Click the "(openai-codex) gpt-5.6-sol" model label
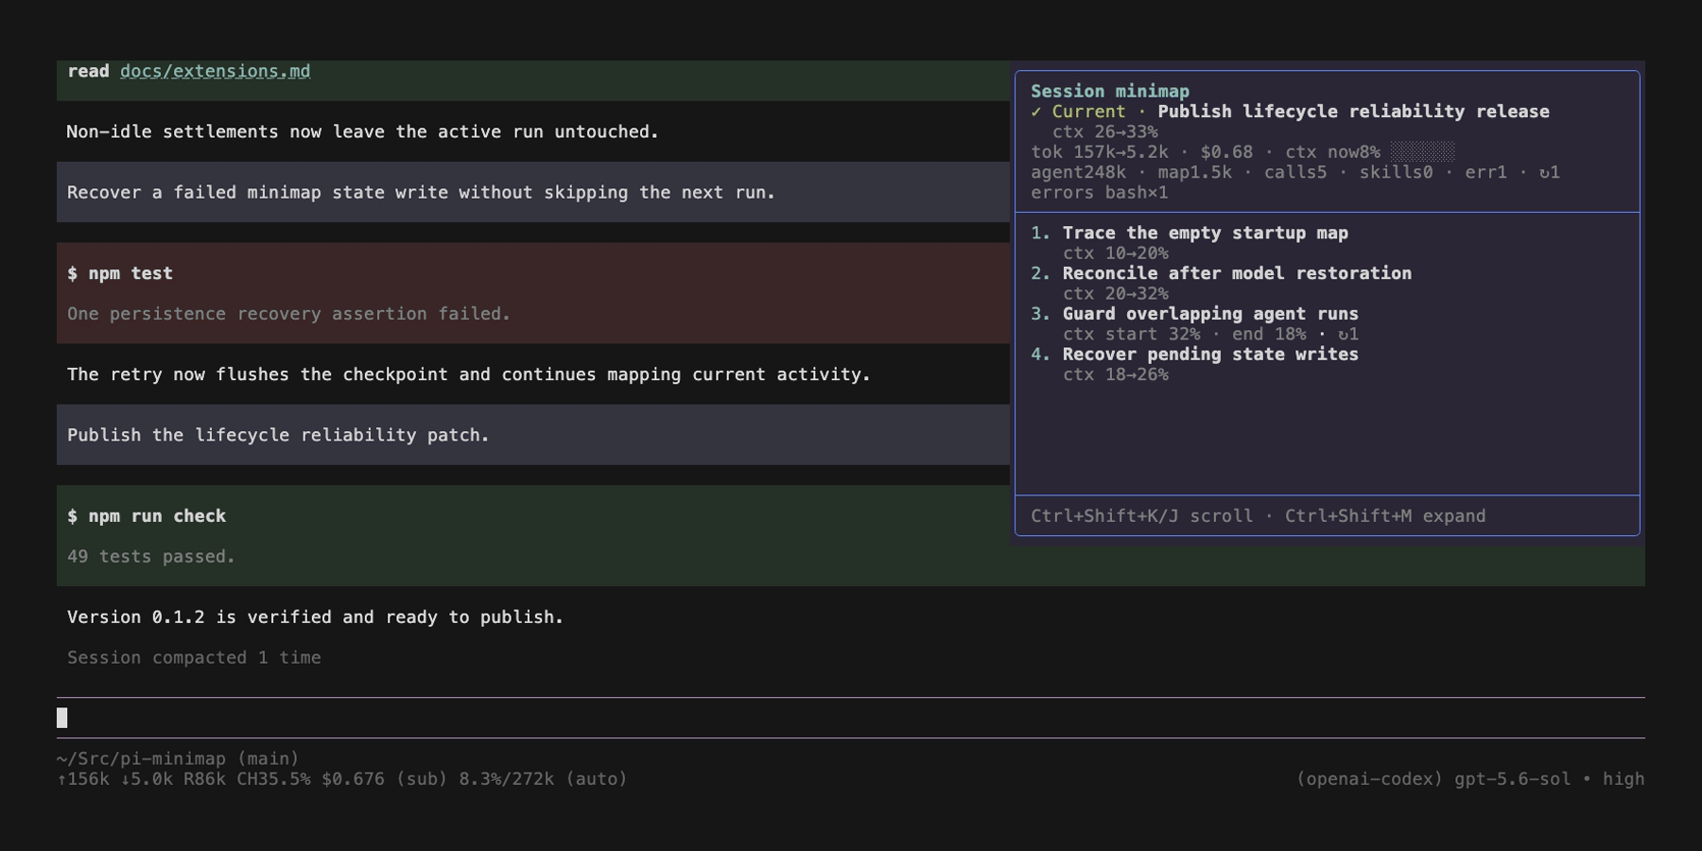 pos(1435,779)
